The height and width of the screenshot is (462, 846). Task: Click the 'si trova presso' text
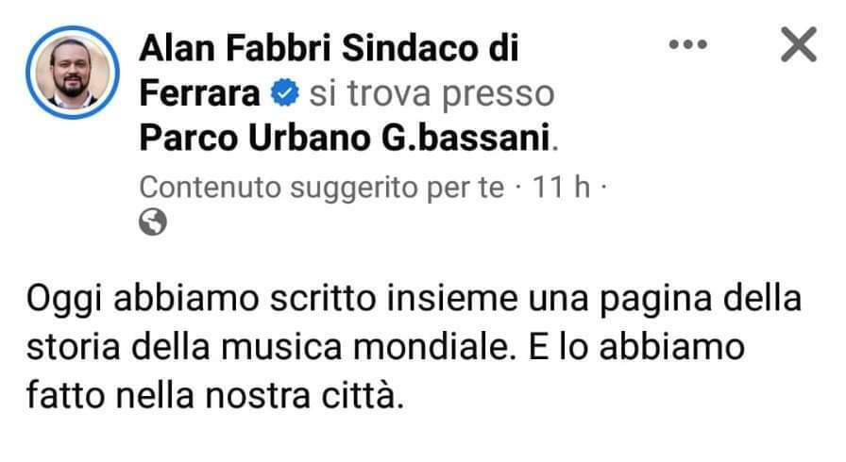[431, 93]
